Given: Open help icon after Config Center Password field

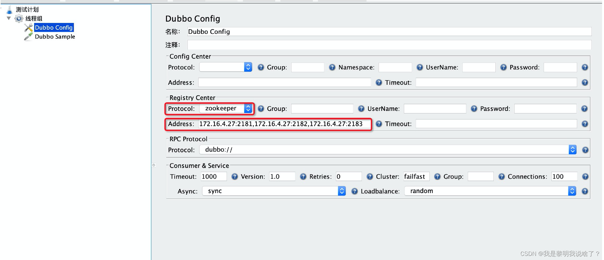Looking at the screenshot, I should [x=585, y=67].
